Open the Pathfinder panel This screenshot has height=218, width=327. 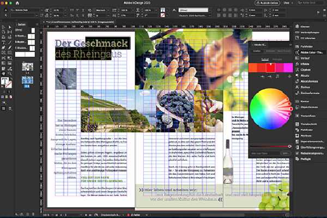coord(309,130)
